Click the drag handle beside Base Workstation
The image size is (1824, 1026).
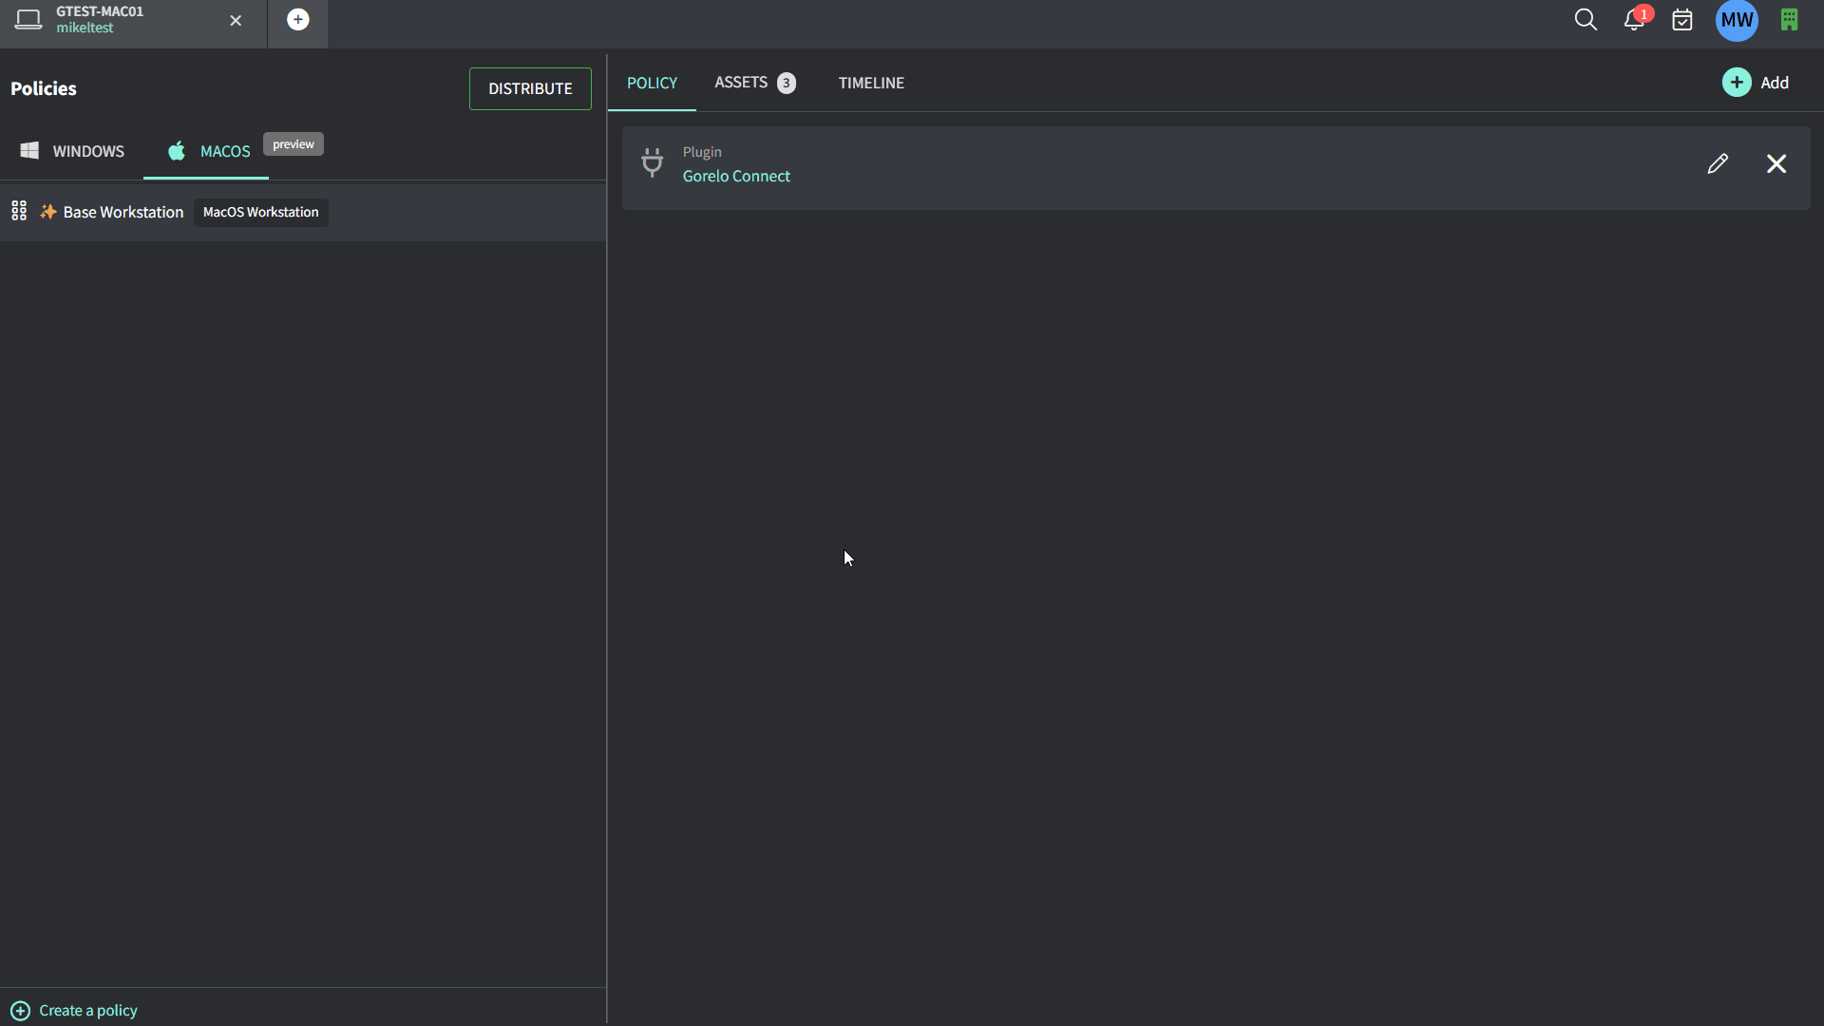click(x=19, y=211)
